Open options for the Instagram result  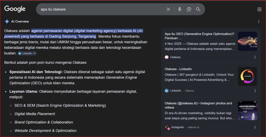255,127
